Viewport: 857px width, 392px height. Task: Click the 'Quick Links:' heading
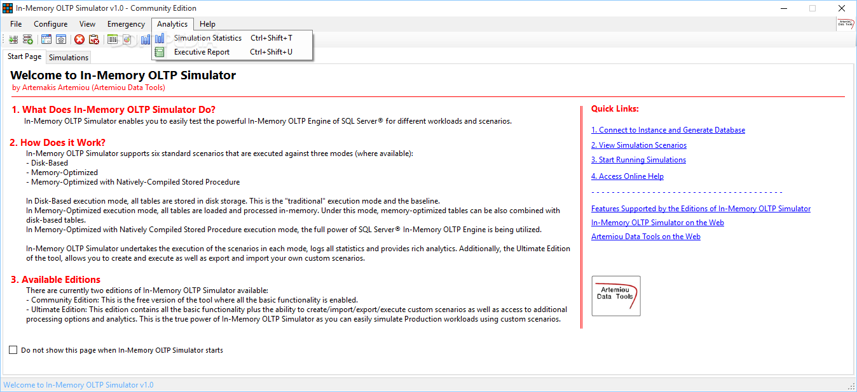(x=615, y=109)
